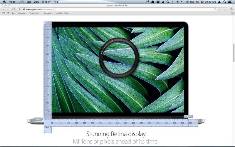The width and height of the screenshot is (235, 147).
Task: Open the user account silhouette icon
Action: 219,2
